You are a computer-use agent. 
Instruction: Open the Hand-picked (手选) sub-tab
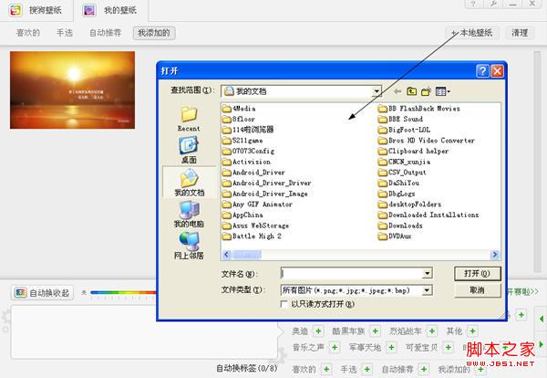pos(65,33)
